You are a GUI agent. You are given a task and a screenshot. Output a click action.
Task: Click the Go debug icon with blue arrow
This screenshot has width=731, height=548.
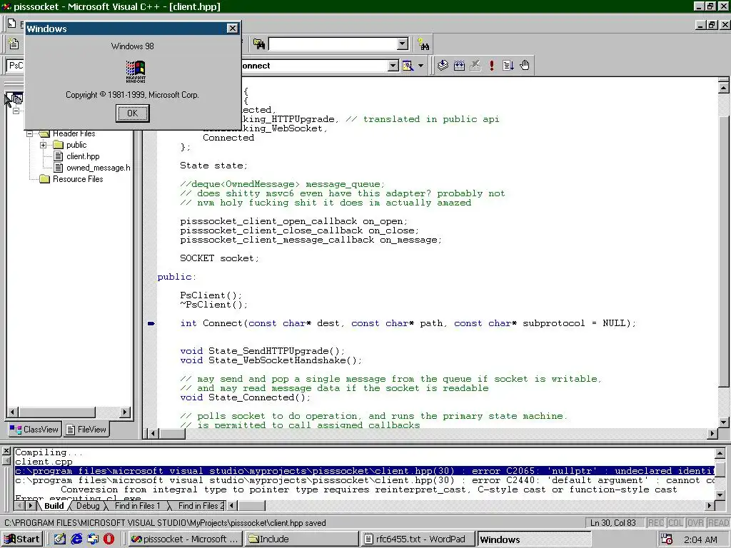508,66
